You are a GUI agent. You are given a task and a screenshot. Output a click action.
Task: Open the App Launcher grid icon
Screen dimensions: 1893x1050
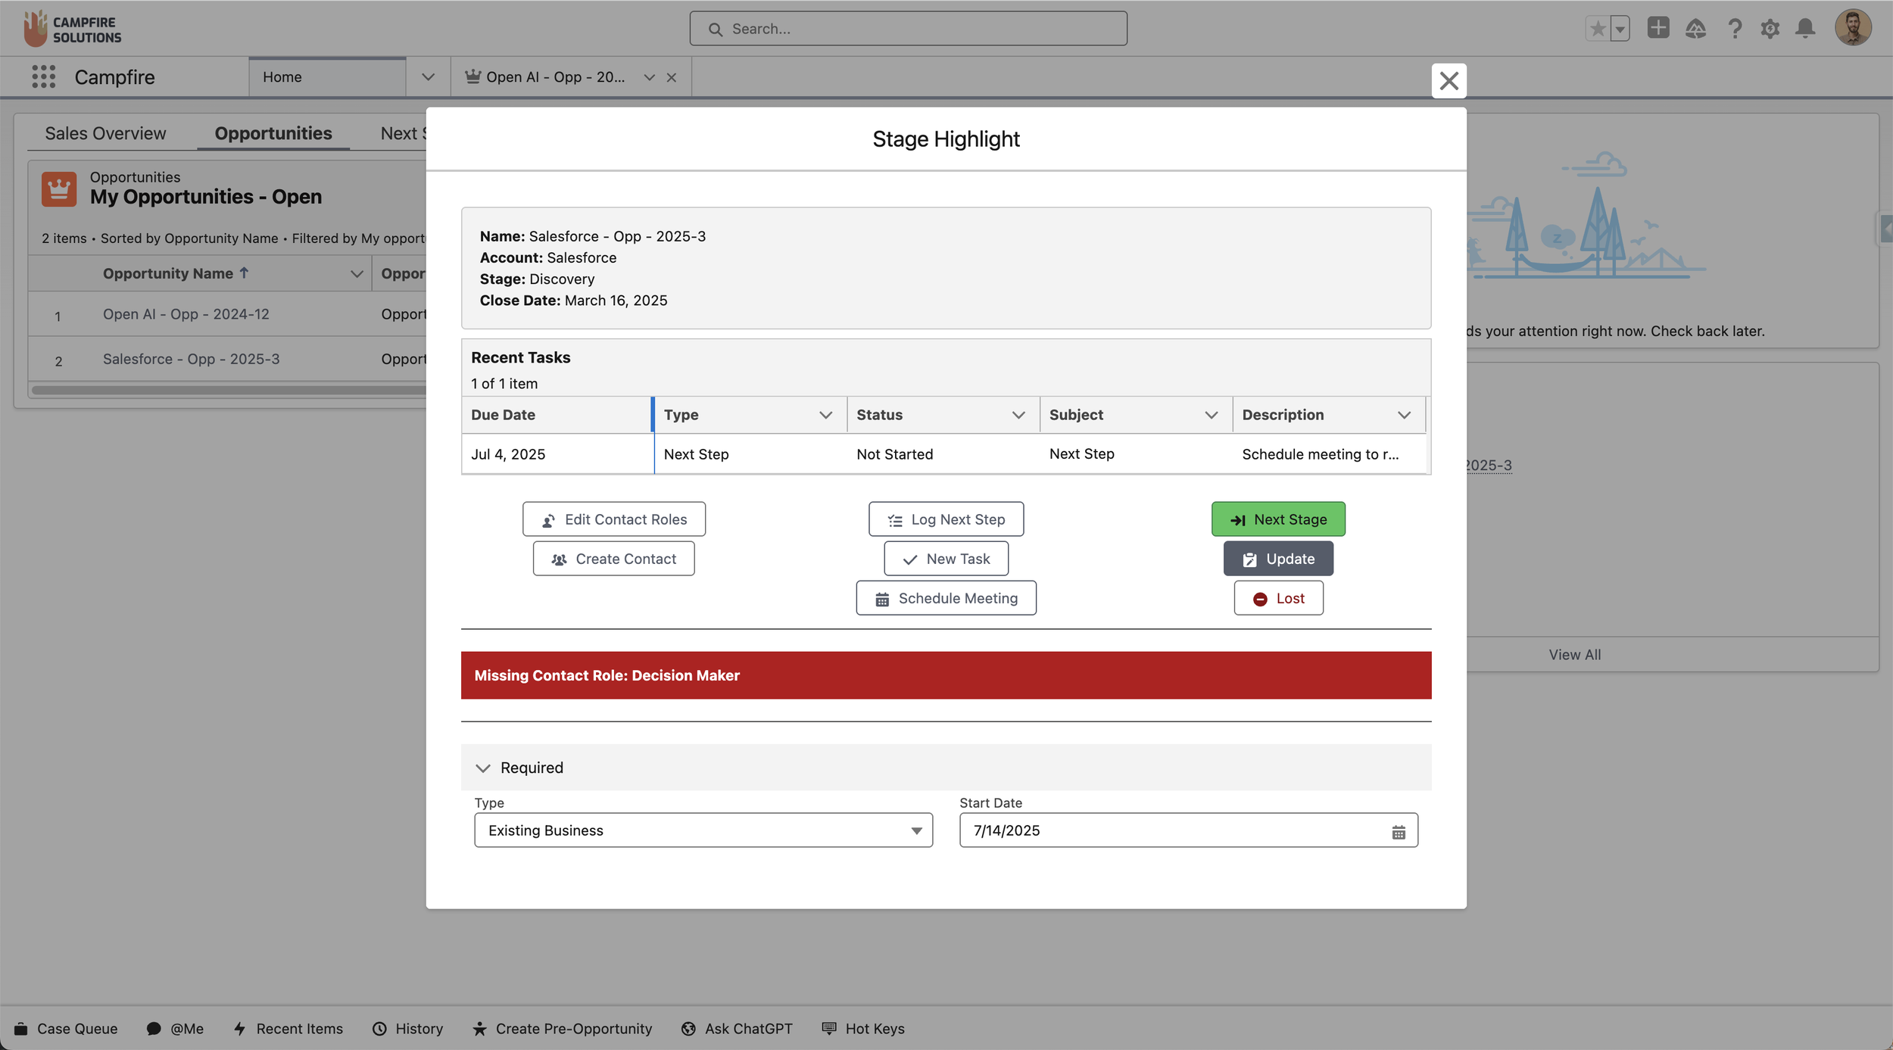43,76
